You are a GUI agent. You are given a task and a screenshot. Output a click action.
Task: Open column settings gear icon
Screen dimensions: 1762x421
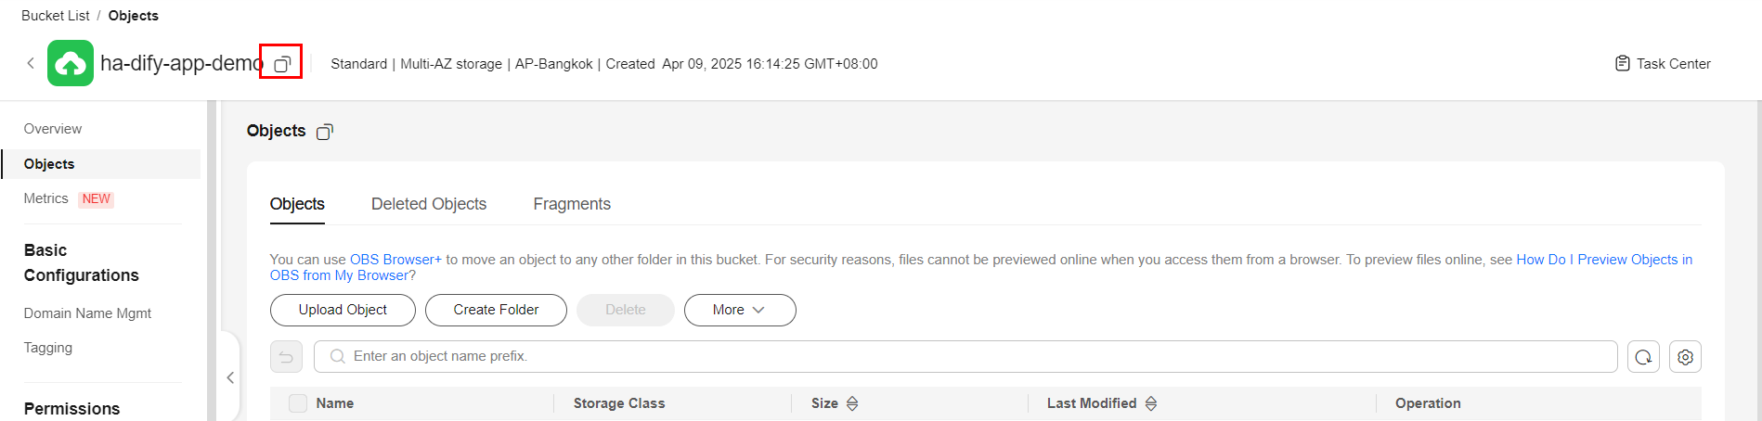[1685, 357]
